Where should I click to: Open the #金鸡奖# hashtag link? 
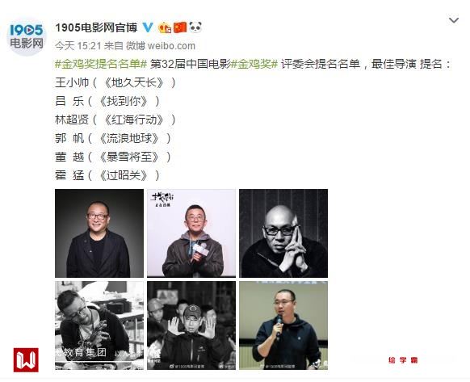click(x=254, y=64)
